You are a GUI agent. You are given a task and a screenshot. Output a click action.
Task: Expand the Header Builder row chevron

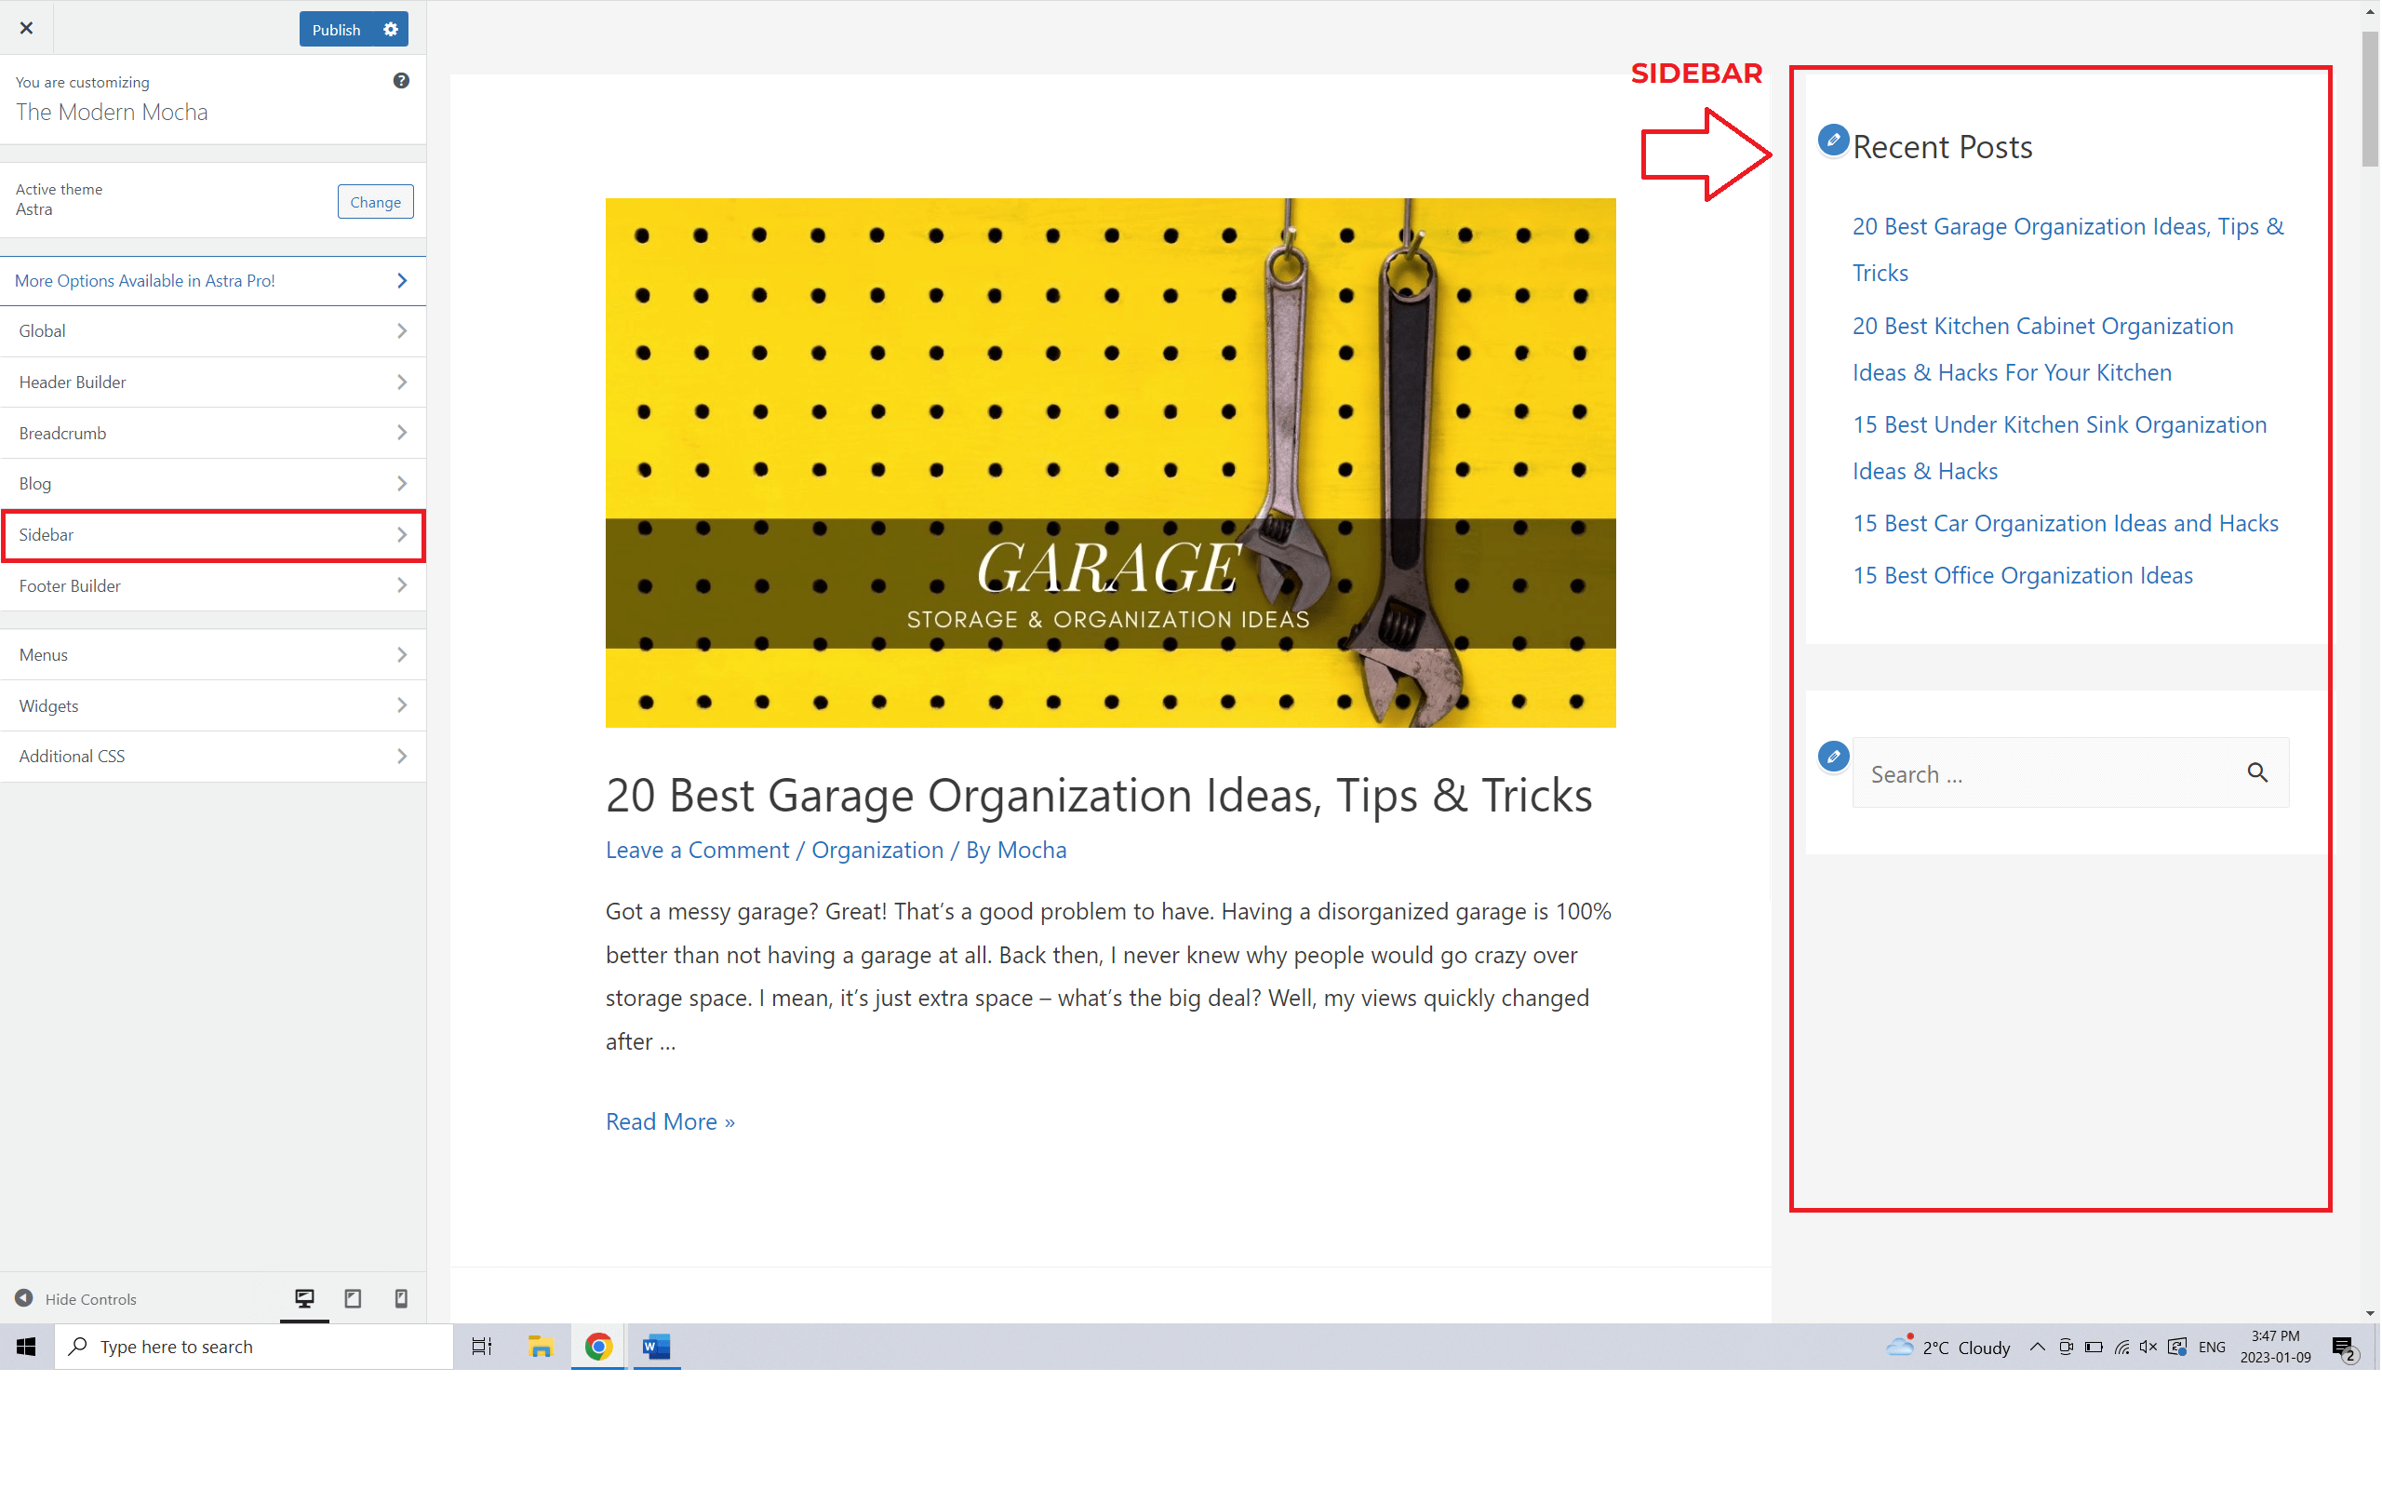pos(402,382)
